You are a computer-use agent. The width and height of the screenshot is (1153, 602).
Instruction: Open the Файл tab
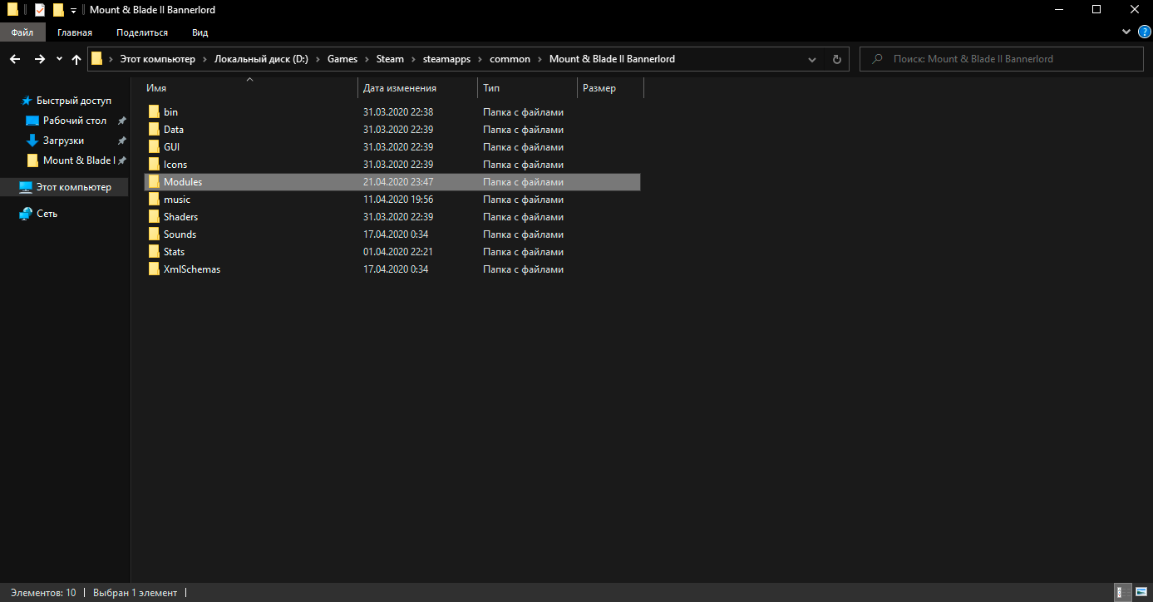point(22,32)
